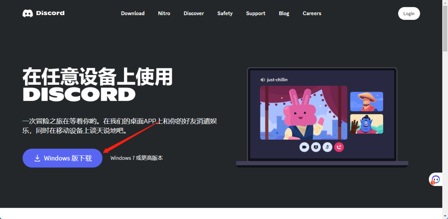Click the muted microphone icon in the illustration
The height and width of the screenshot is (219, 448).
(327, 147)
